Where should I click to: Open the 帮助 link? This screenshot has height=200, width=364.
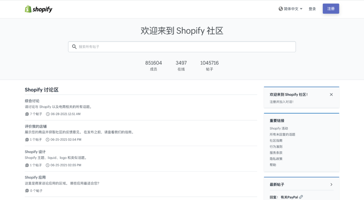[273, 165]
